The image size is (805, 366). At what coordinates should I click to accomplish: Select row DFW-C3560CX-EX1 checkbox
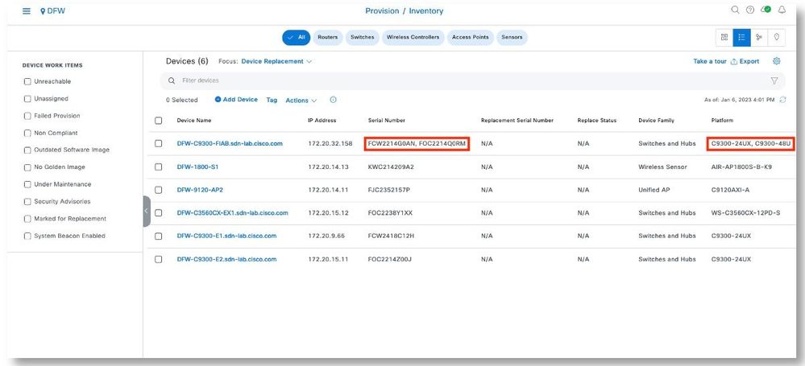(158, 212)
